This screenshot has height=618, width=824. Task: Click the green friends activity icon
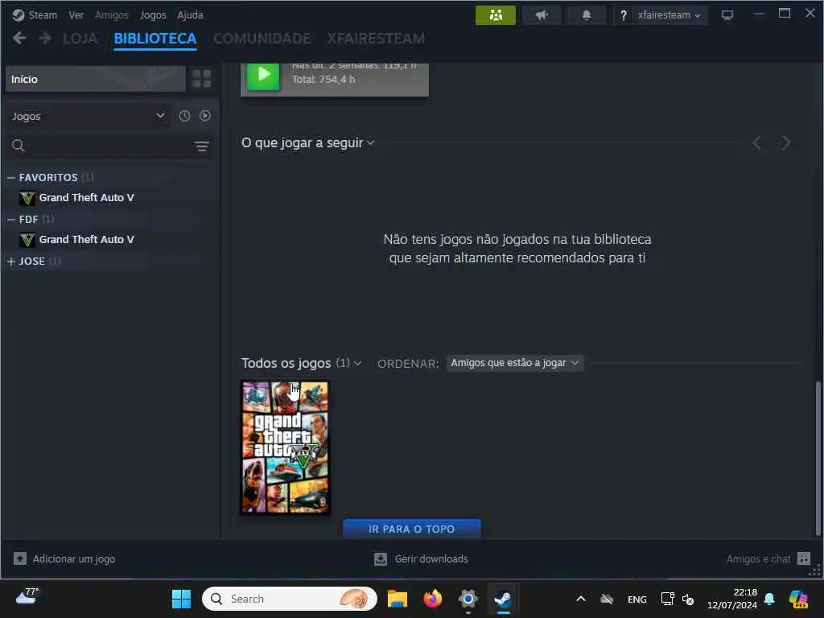coord(495,14)
